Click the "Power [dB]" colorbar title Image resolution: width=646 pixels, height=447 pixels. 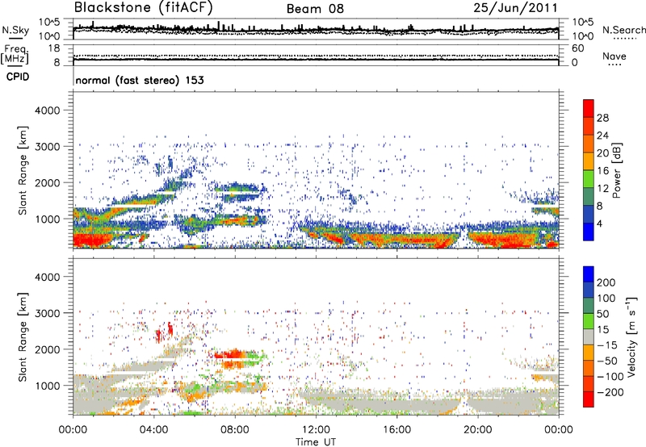(616, 170)
